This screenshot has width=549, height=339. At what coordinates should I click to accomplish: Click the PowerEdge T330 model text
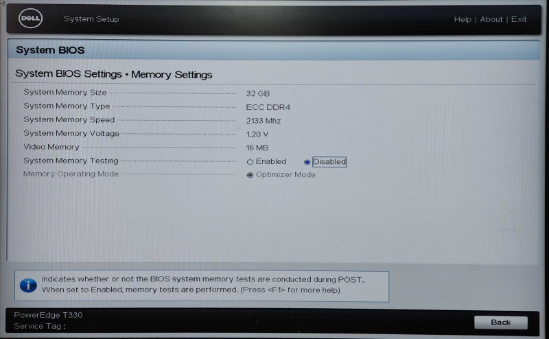click(x=48, y=315)
